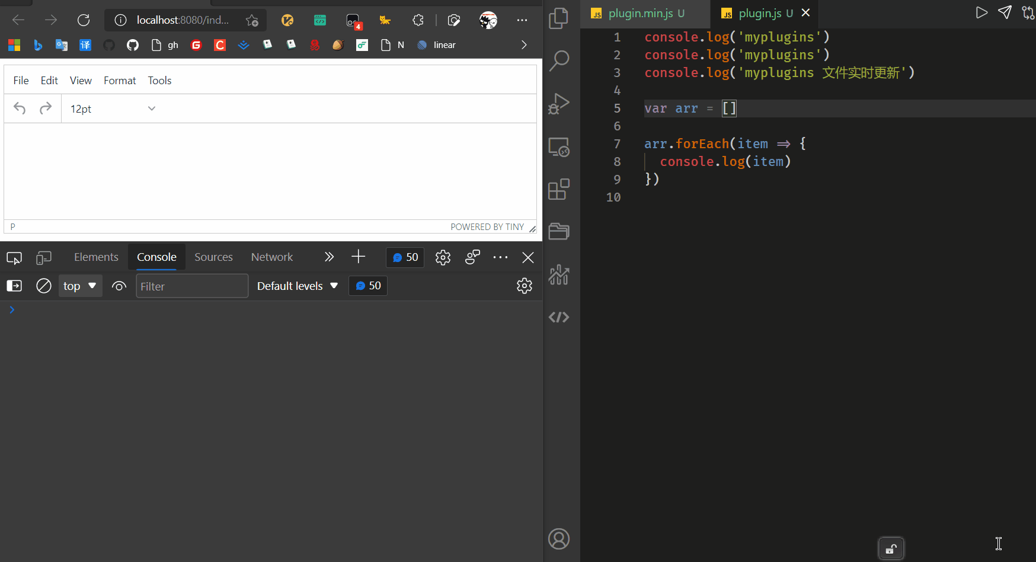Show more DevTools tabs
The image size is (1036, 562).
pyautogui.click(x=329, y=257)
